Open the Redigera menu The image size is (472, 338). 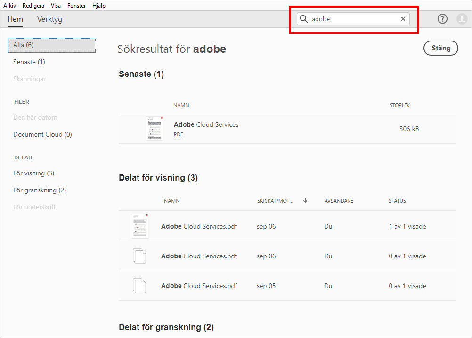33,6
